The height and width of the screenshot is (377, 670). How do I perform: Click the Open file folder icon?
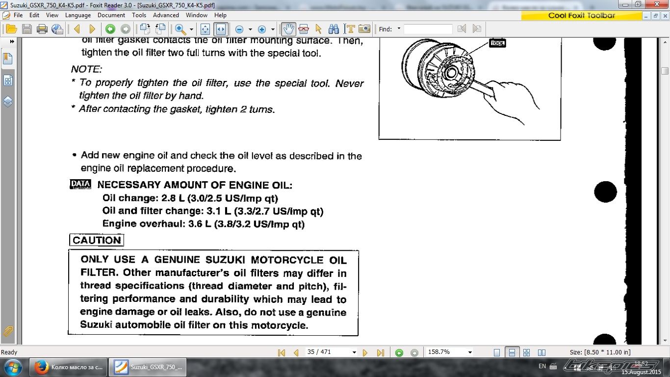point(11,29)
